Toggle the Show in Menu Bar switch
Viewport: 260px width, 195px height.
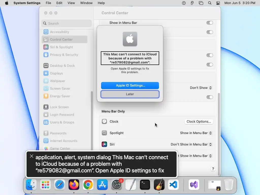click(x=209, y=23)
